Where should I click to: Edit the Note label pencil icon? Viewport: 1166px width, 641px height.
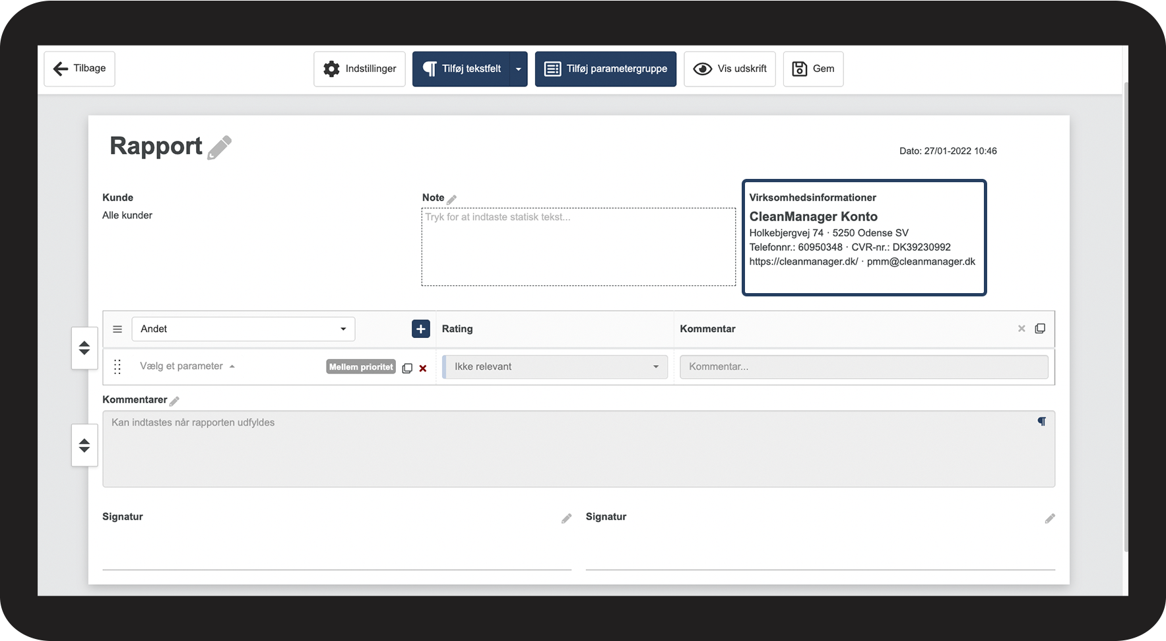click(452, 199)
